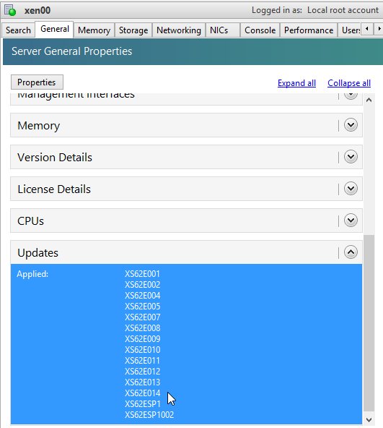Expand the Version Details section chevron

[351, 157]
